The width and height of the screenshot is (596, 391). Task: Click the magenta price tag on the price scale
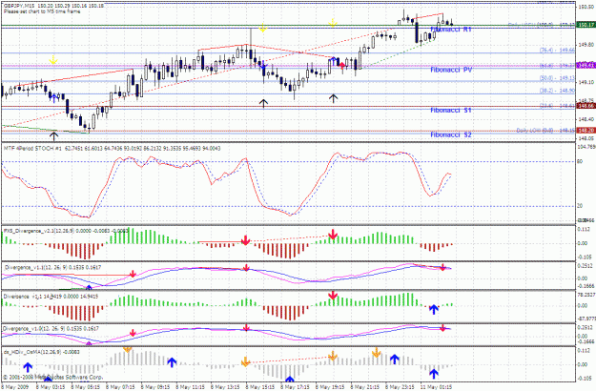point(586,66)
